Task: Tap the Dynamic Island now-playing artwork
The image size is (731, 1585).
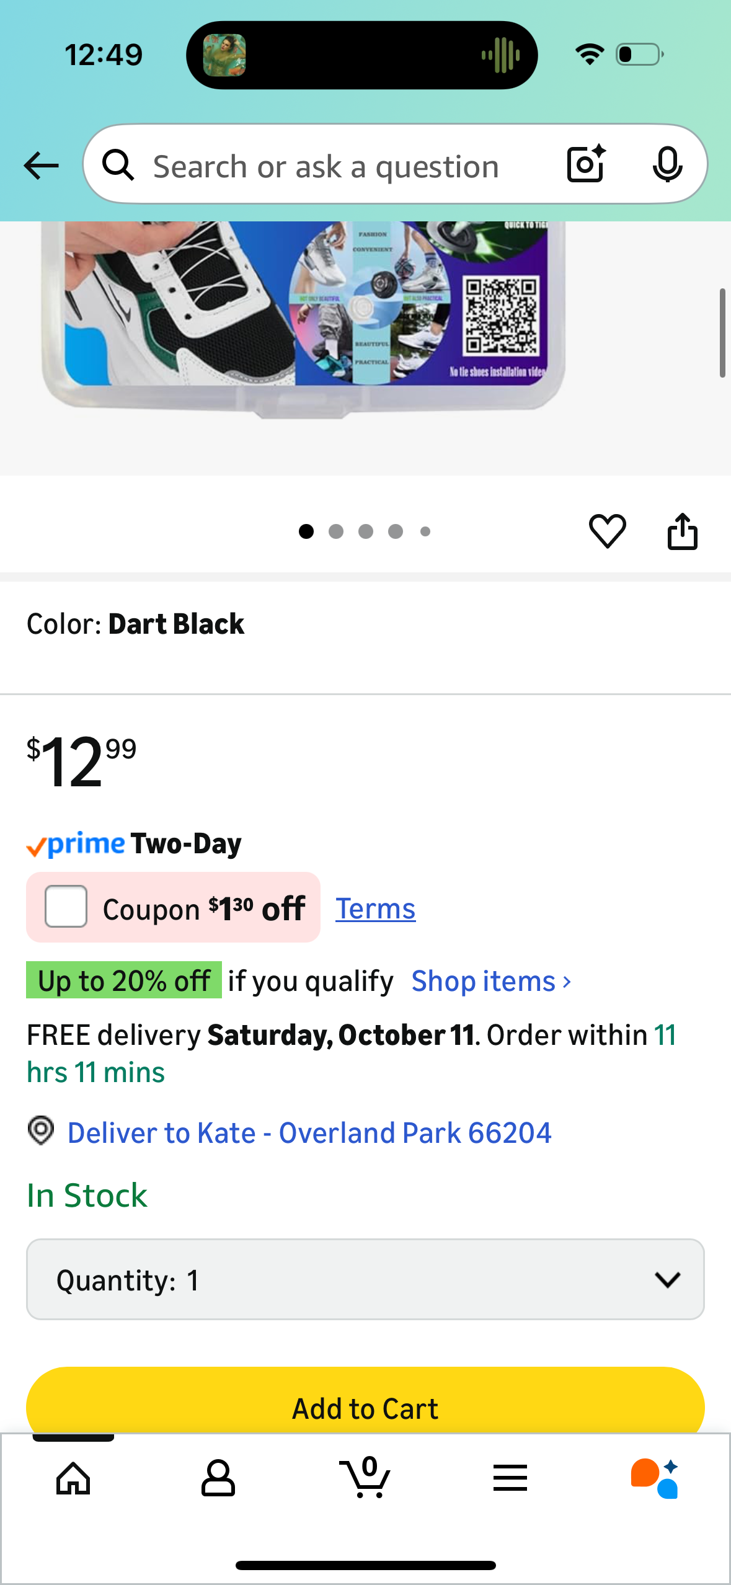Action: [x=224, y=55]
